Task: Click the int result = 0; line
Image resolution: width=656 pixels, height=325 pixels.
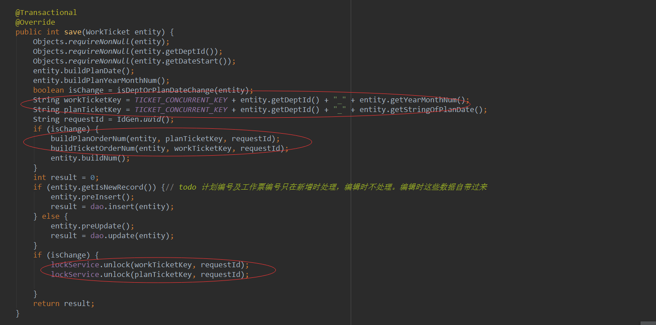Action: point(66,177)
